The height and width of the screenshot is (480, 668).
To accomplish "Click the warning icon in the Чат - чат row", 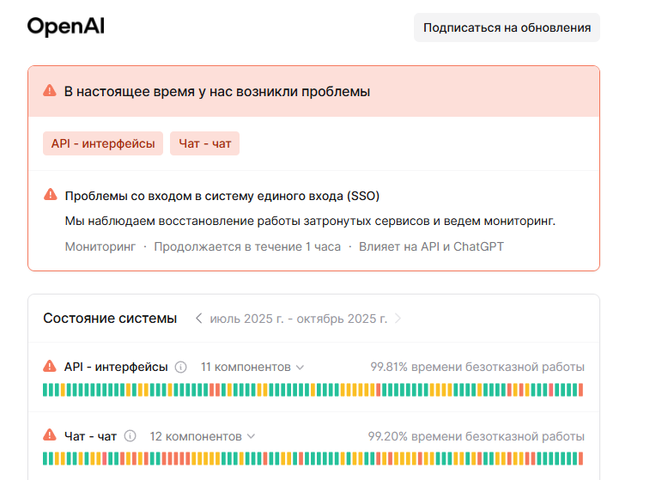I will pyautogui.click(x=50, y=435).
